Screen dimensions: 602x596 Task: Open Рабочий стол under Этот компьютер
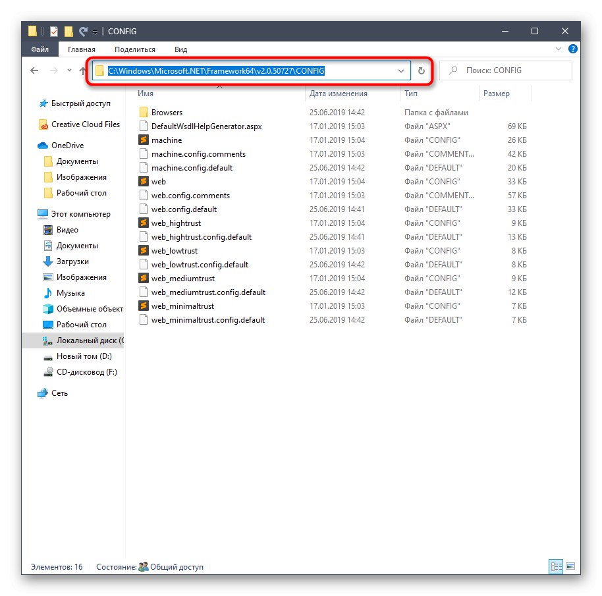74,325
